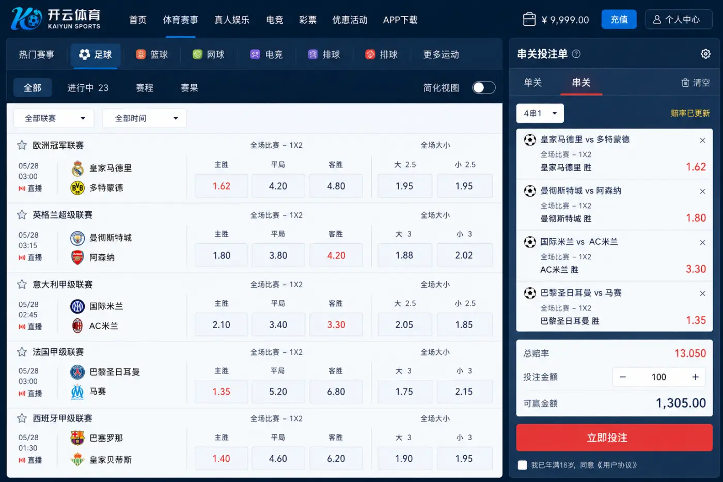Viewport: 723px width, 482px height.
Task: Select 平局 odds 4.20 for 皇家马德里 match
Action: click(x=278, y=186)
